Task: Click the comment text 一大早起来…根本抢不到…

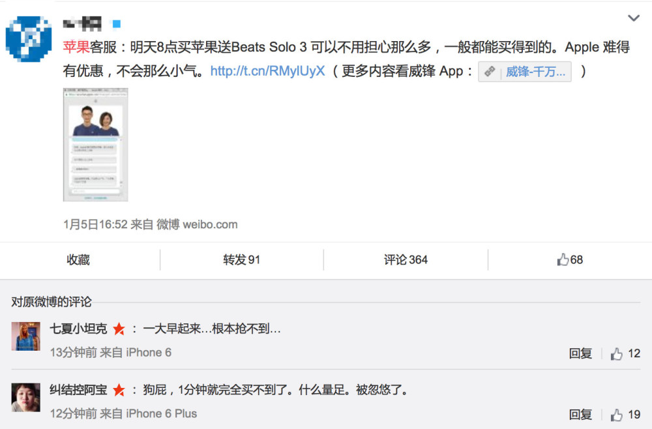Action: pos(212,329)
